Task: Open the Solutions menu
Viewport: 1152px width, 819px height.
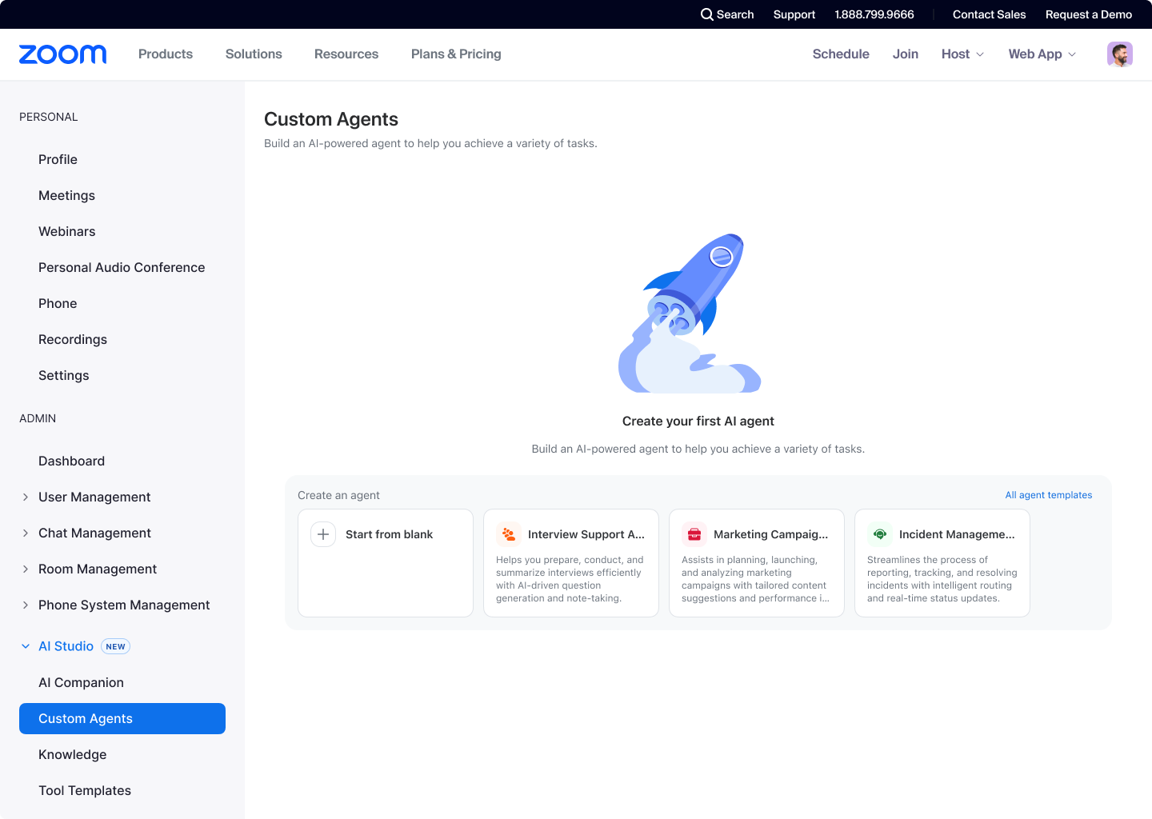Action: pyautogui.click(x=254, y=54)
